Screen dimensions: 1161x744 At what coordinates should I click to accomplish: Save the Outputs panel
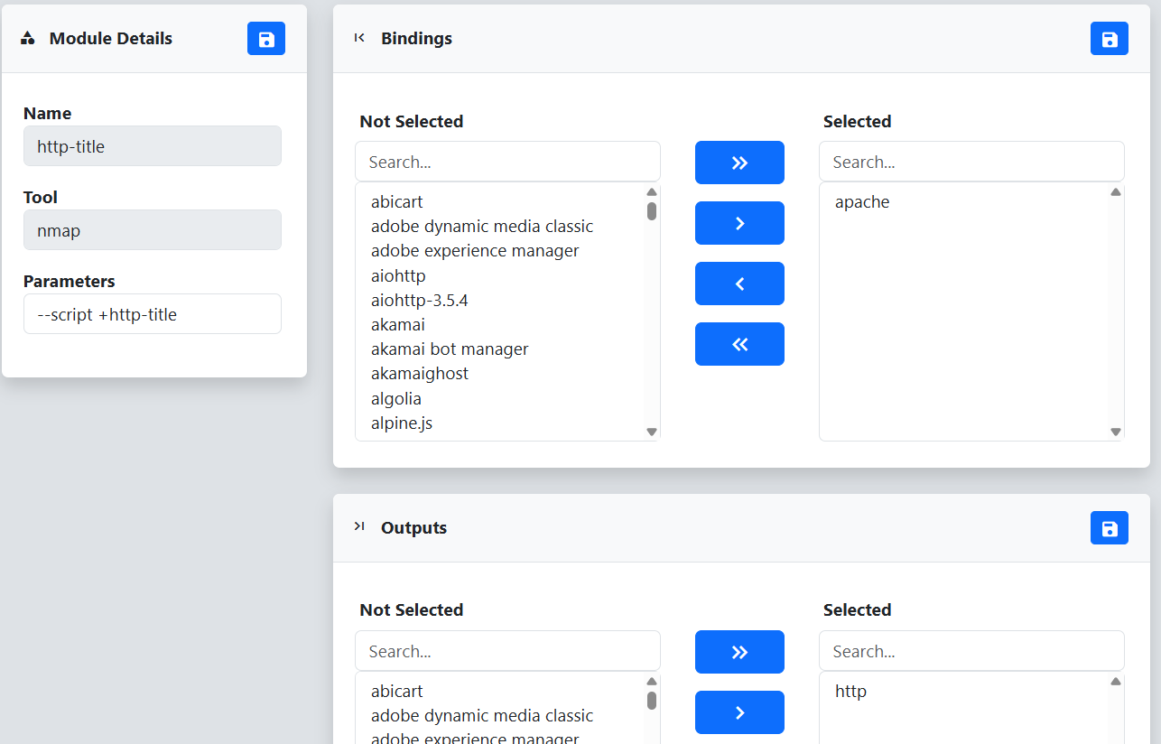click(x=1110, y=528)
